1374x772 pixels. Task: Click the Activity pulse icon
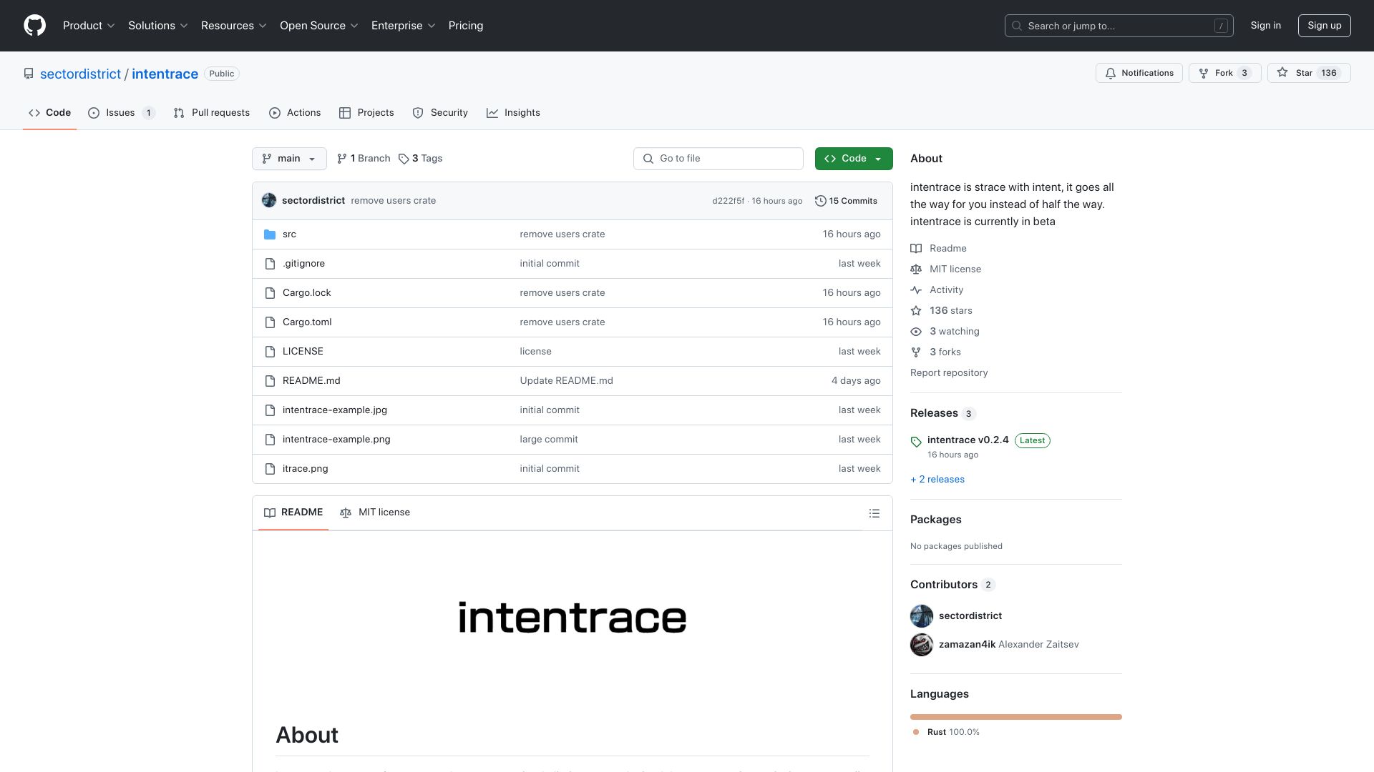(x=916, y=290)
